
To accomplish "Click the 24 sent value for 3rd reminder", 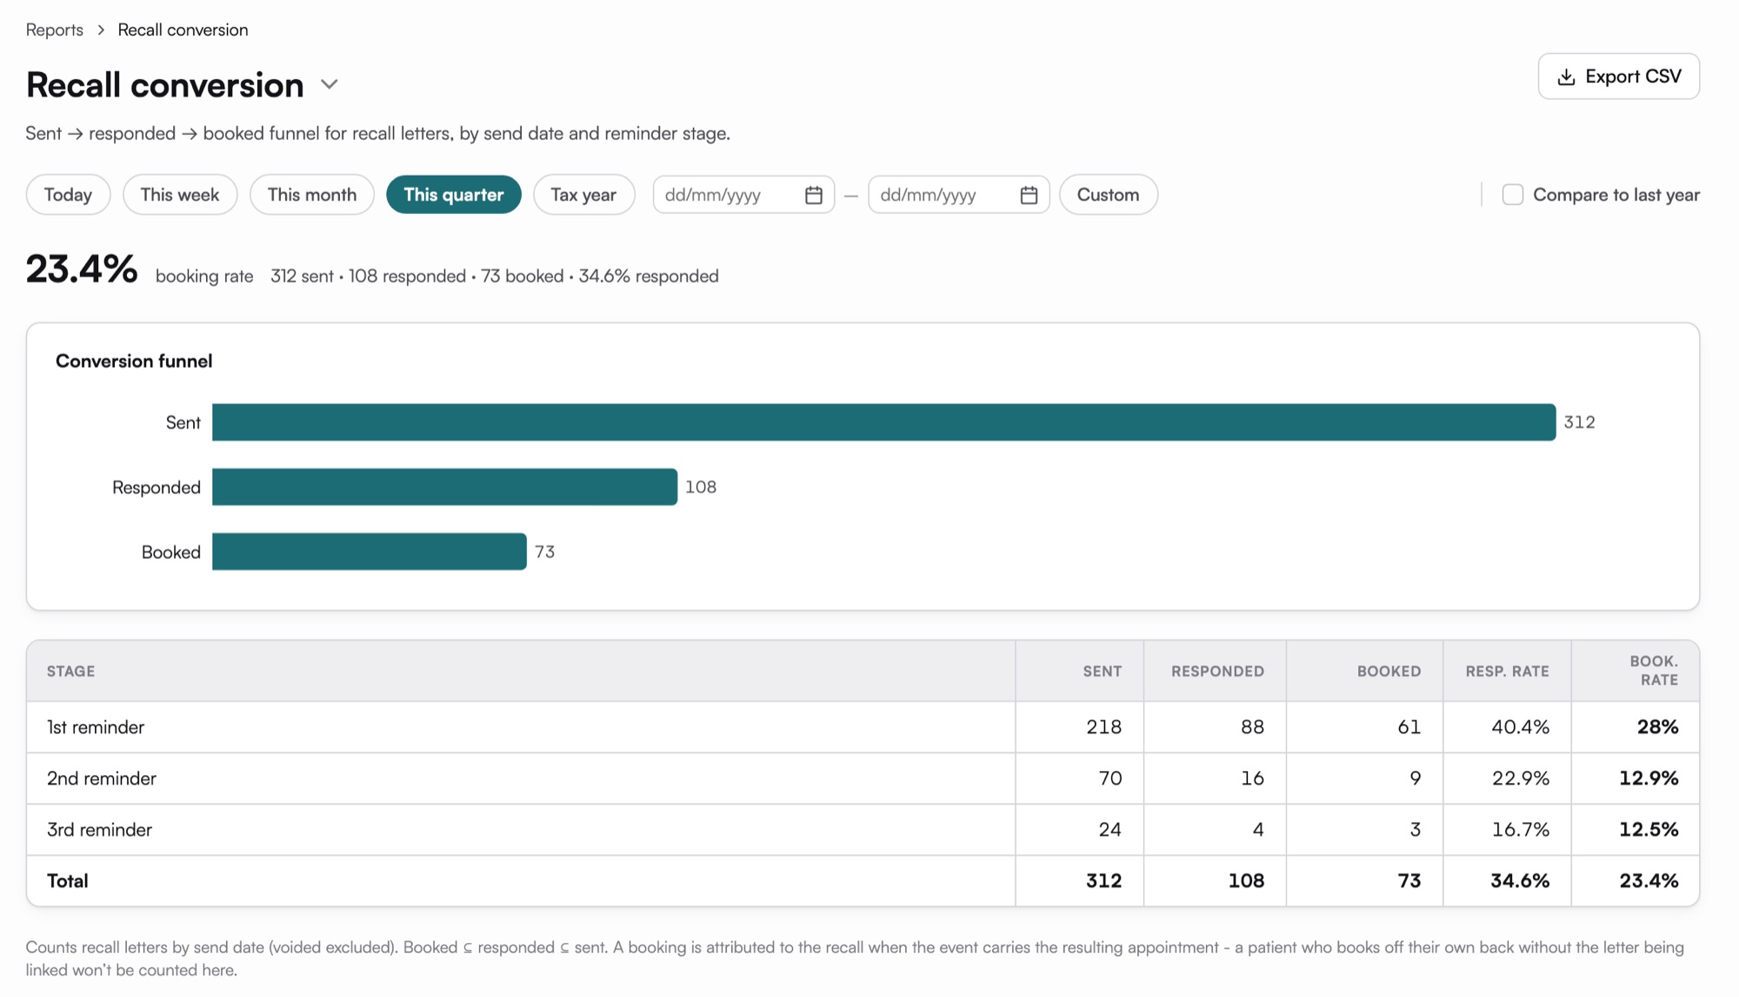I will [x=1110, y=829].
